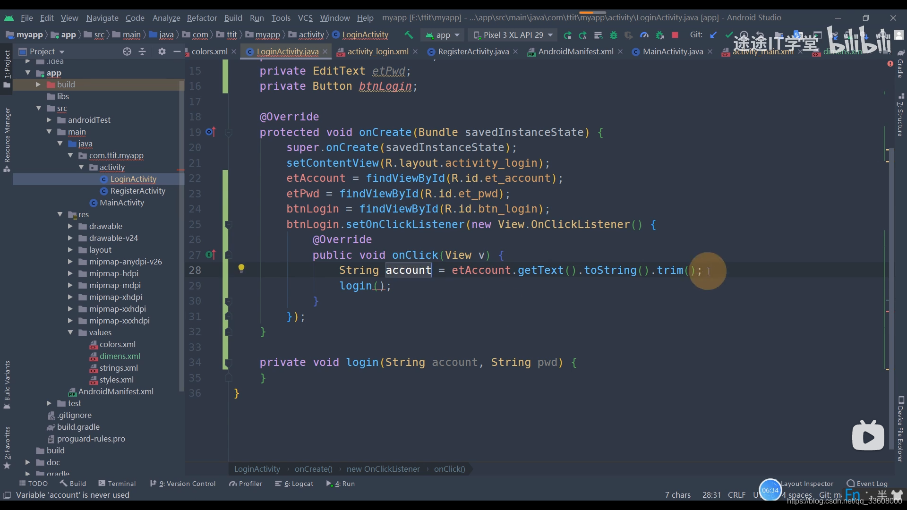Click the Profile app gauge icon
This screenshot has height=510, width=907.
coord(644,35)
